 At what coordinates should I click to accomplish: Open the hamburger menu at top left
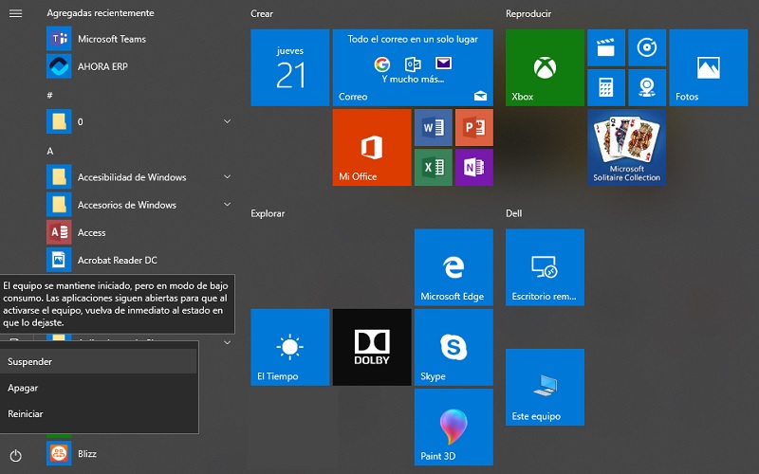tap(15, 13)
